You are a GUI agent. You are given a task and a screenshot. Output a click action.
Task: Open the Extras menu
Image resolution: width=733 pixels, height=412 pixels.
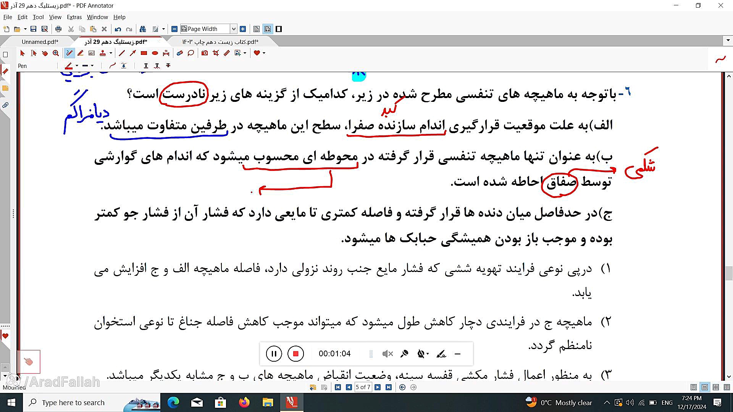74,17
